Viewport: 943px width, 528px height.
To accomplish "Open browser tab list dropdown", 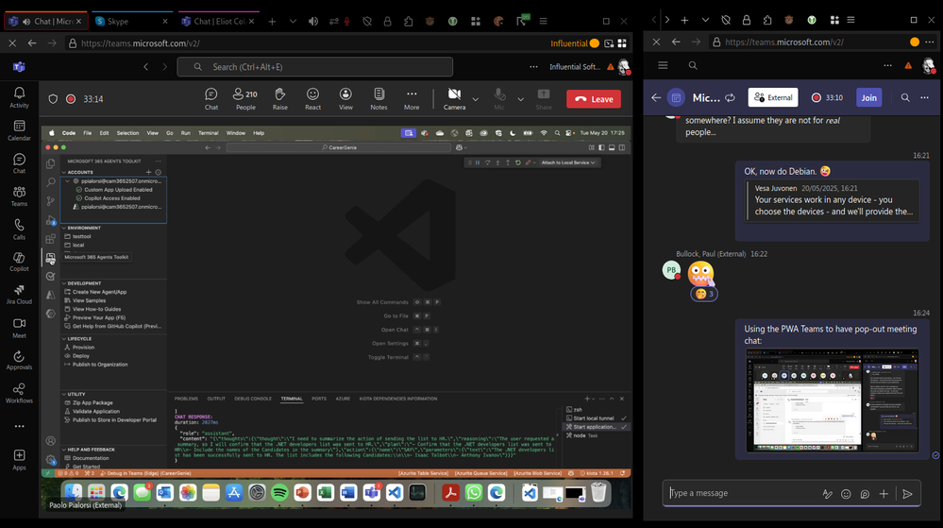I will tap(293, 21).
